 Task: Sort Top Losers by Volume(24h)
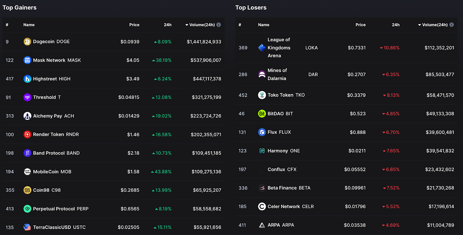tap(433, 25)
